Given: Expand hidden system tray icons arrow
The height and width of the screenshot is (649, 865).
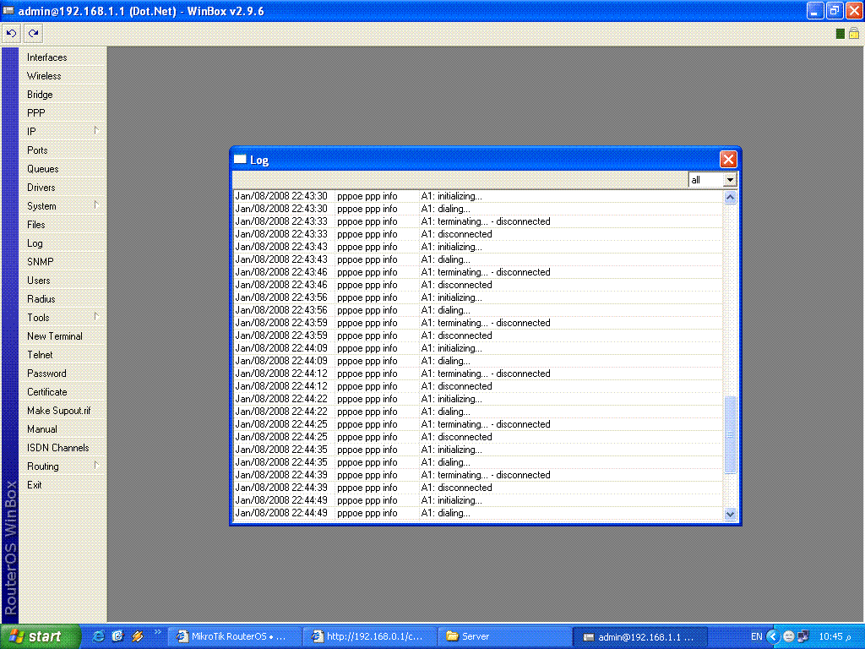Looking at the screenshot, I should point(773,636).
